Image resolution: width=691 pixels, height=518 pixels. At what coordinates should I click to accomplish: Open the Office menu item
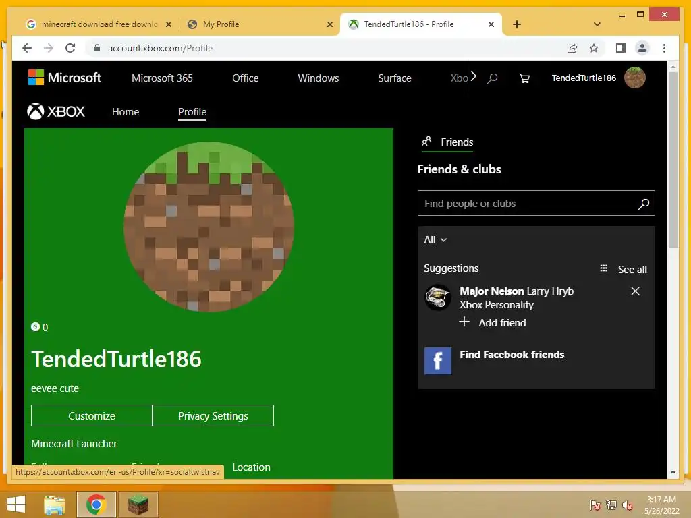tap(246, 78)
